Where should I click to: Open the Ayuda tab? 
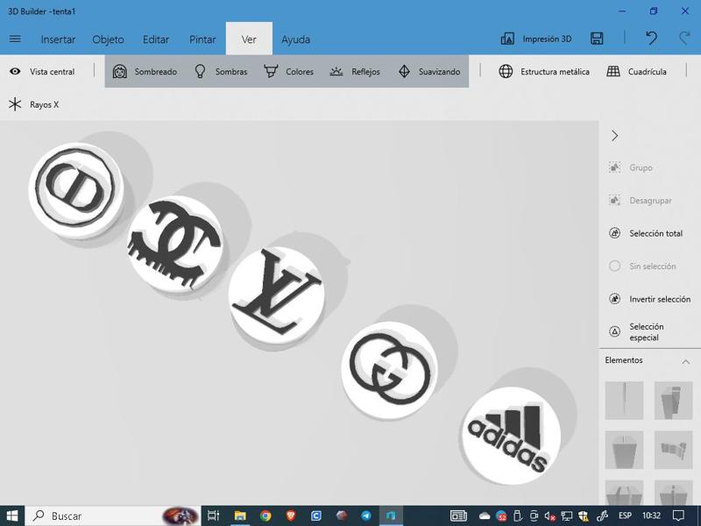point(295,39)
